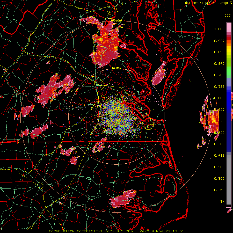Select the 0.253 scale value

[219, 190]
